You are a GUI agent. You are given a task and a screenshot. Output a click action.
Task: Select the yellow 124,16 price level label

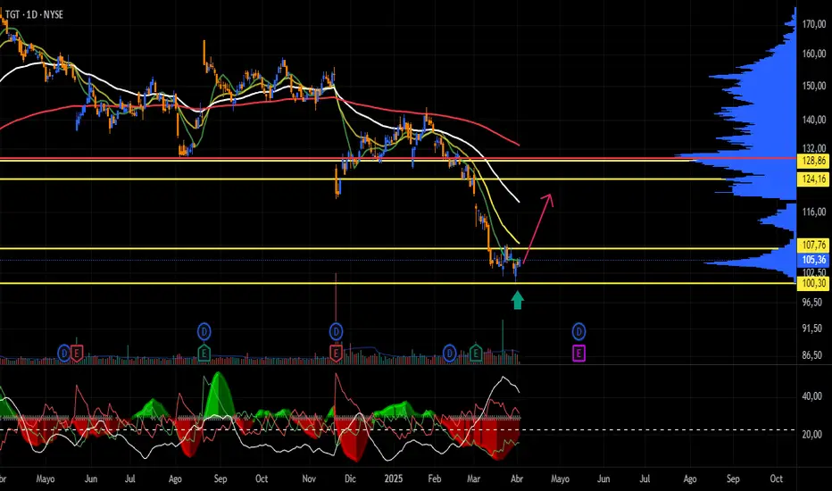pyautogui.click(x=811, y=179)
